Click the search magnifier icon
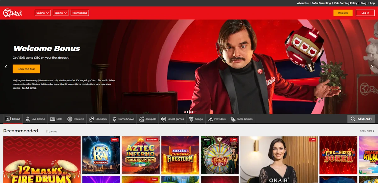 (x=353, y=119)
